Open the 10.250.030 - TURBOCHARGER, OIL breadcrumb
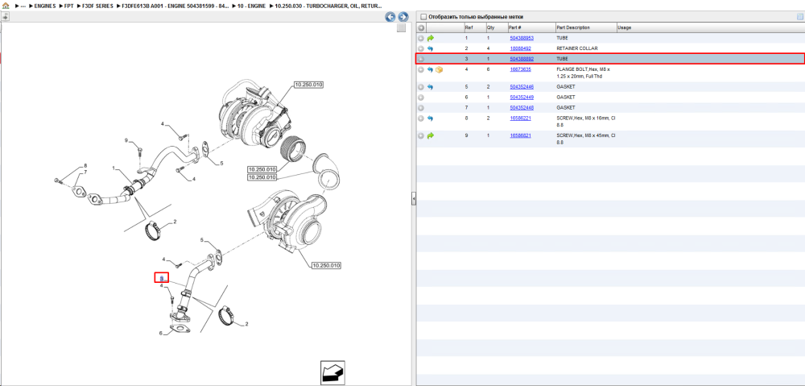Viewport: 805px width, 386px height. [328, 6]
